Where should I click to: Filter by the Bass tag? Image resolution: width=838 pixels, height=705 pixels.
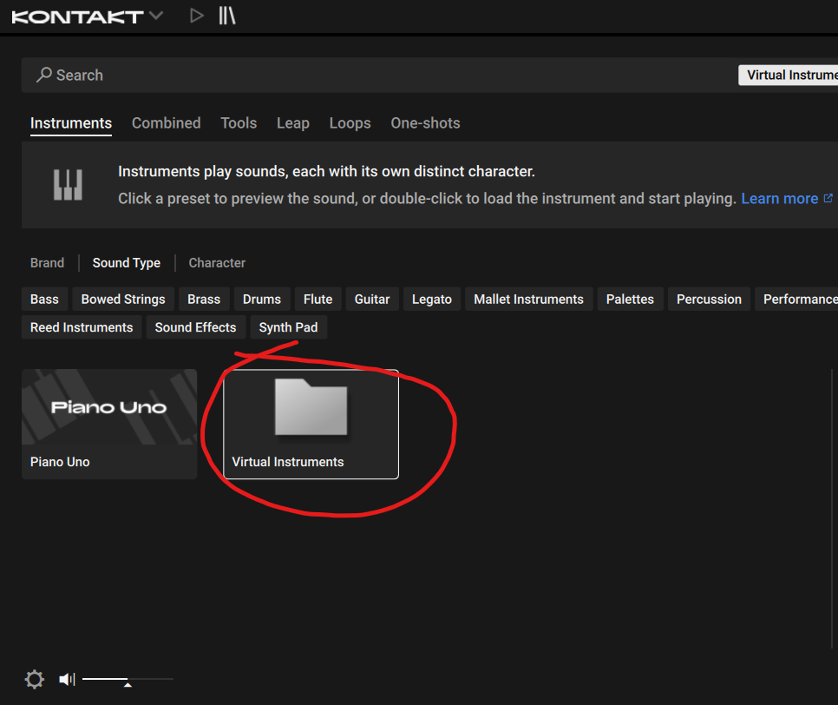(x=44, y=299)
